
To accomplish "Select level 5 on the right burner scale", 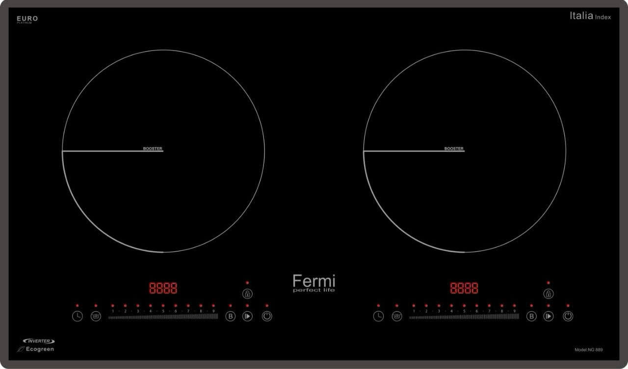I will (464, 311).
